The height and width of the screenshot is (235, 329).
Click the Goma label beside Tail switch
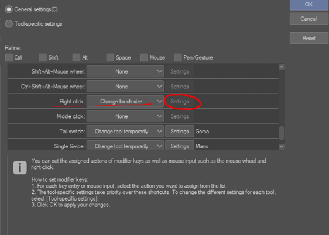[x=202, y=132]
